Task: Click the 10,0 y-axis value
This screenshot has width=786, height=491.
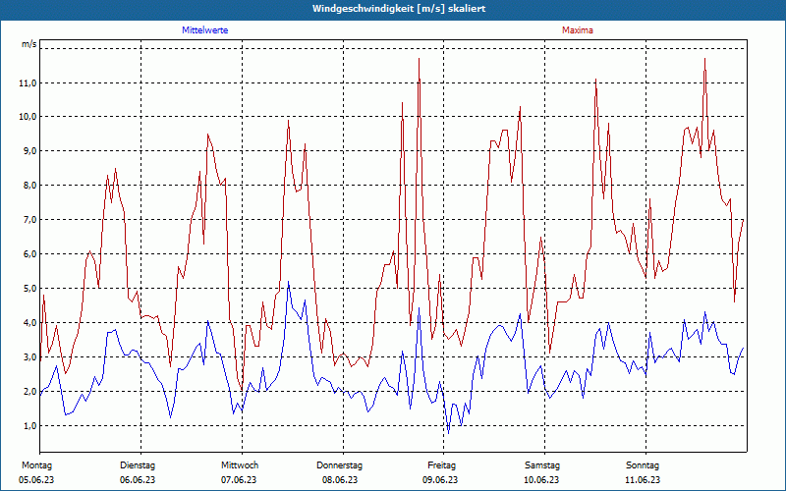Action: (28, 117)
